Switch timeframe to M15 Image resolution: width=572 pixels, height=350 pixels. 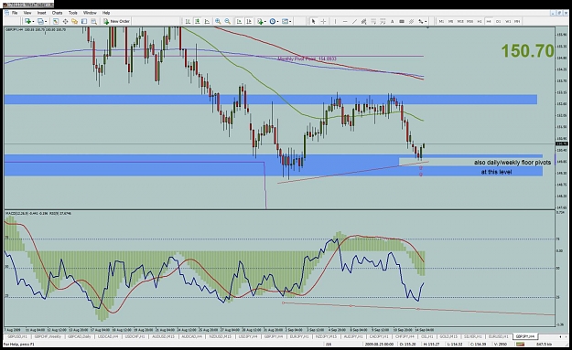[x=460, y=22]
